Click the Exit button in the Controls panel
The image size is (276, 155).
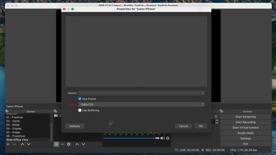(x=245, y=144)
